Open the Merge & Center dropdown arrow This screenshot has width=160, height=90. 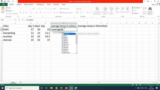pyautogui.click(x=74, y=12)
